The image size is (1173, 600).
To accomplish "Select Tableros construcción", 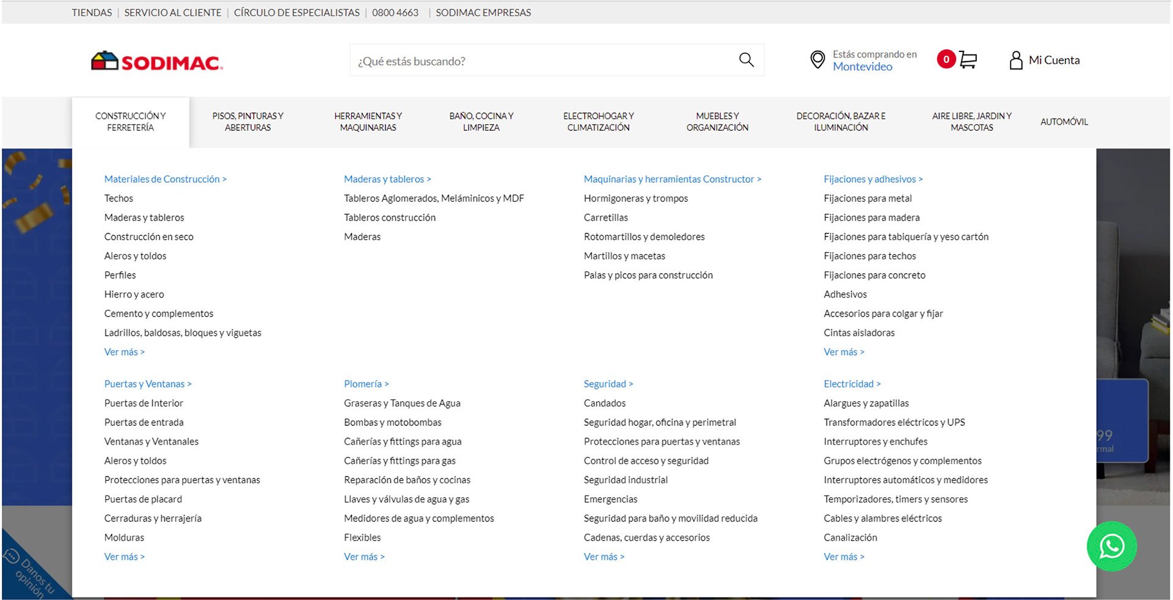I will [390, 218].
